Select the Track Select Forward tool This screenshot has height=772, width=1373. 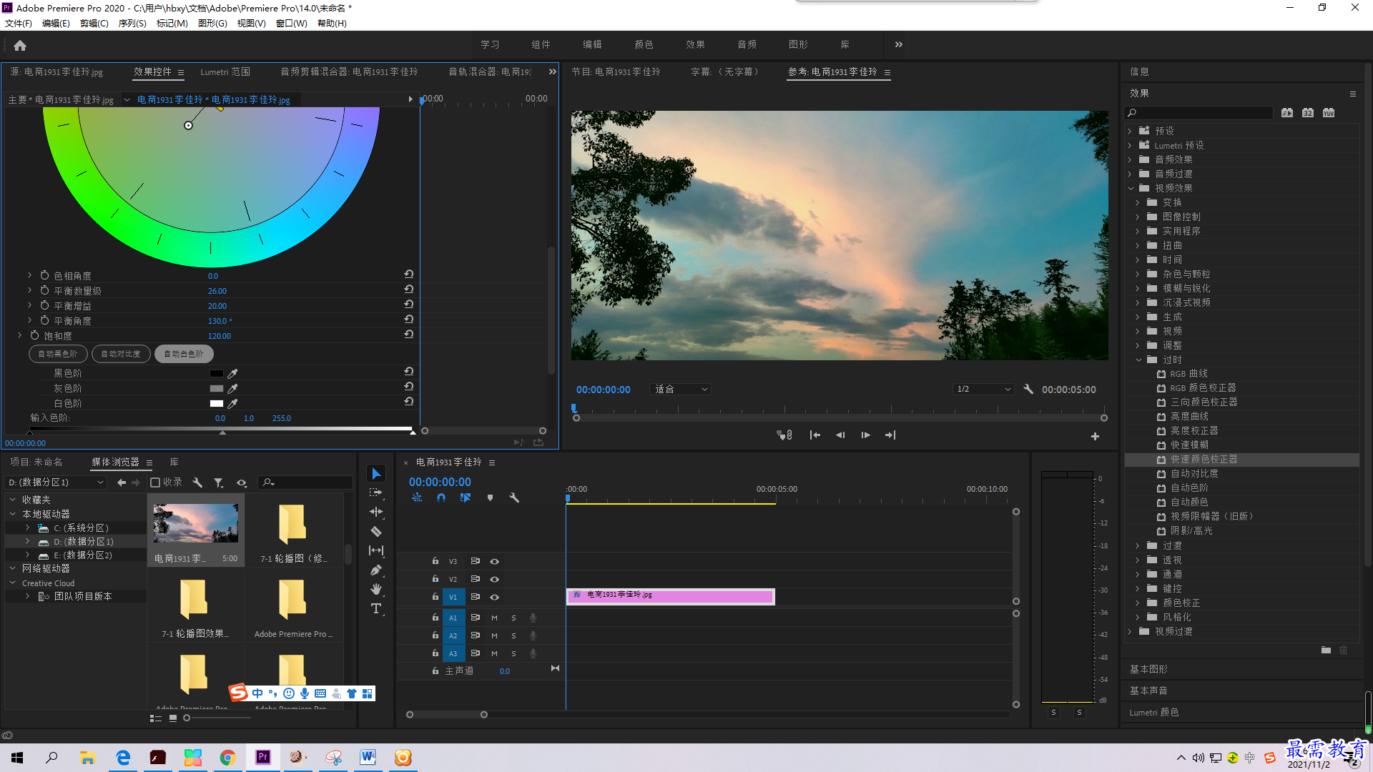click(x=376, y=493)
